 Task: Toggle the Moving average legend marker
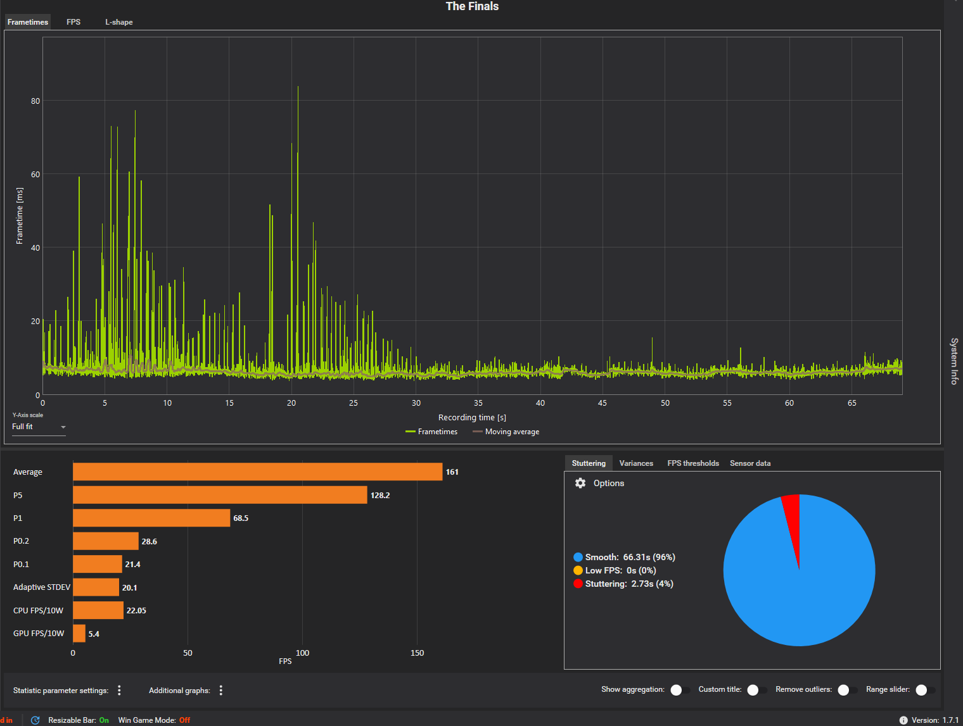478,432
